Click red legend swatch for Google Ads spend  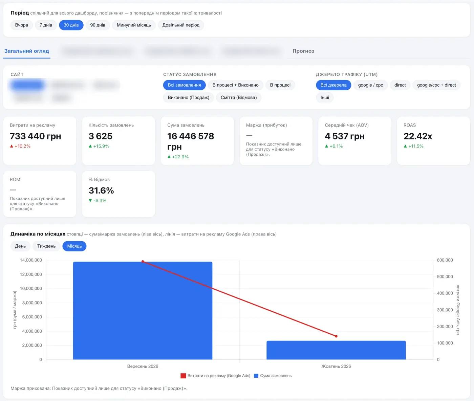click(183, 376)
